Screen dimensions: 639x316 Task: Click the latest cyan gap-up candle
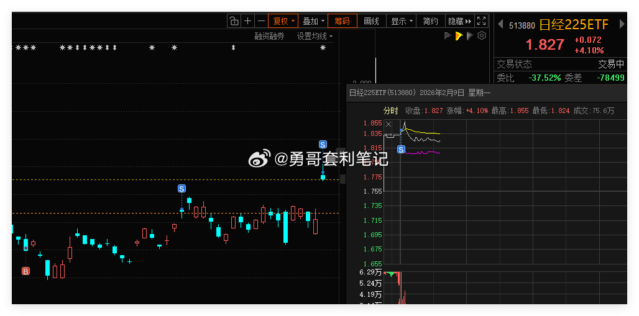(x=323, y=177)
